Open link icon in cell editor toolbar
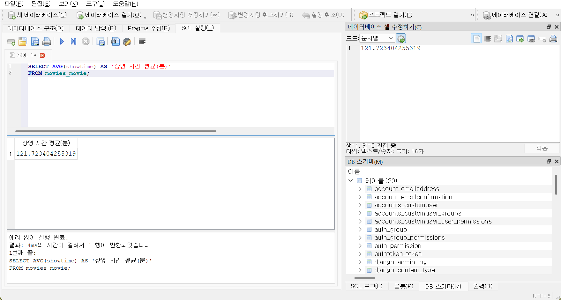This screenshot has height=300, width=561. pos(531,39)
